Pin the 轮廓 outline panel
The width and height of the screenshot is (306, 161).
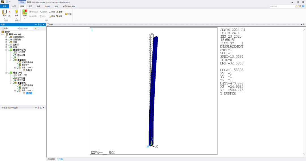point(39,25)
